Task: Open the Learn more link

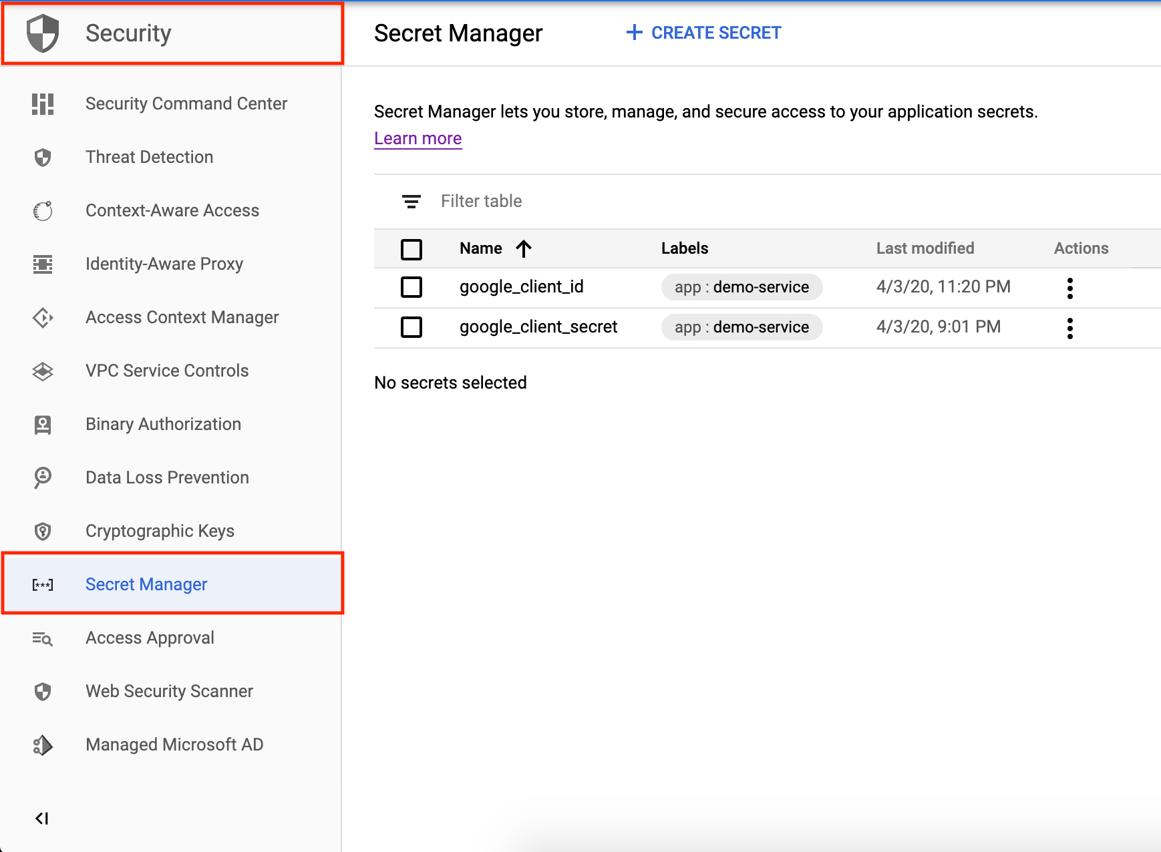Action: (x=418, y=138)
